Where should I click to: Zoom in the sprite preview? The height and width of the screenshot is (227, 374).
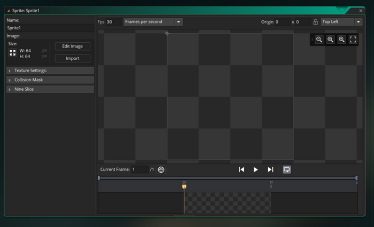pyautogui.click(x=341, y=40)
